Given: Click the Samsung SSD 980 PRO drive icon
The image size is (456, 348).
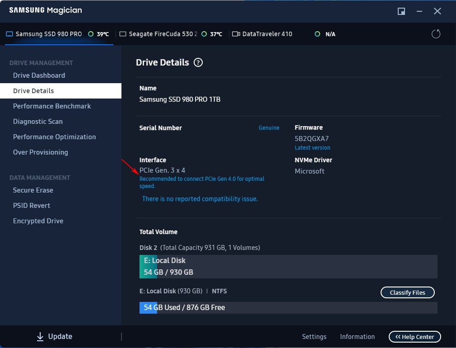Looking at the screenshot, I should click(x=9, y=34).
